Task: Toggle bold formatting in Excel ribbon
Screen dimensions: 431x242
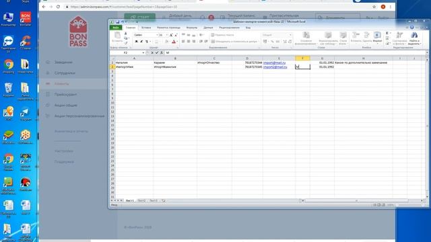Action: [136, 42]
